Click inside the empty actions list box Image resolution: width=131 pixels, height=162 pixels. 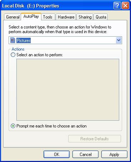(x=68, y=90)
